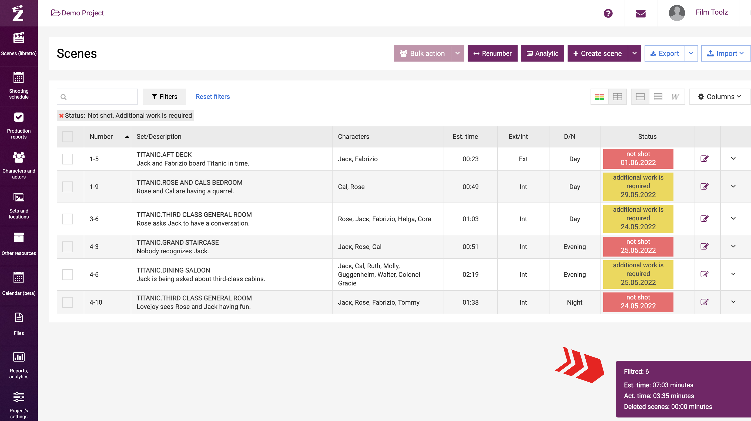The image size is (751, 421).
Task: Click the user avatar picture
Action: click(x=677, y=13)
